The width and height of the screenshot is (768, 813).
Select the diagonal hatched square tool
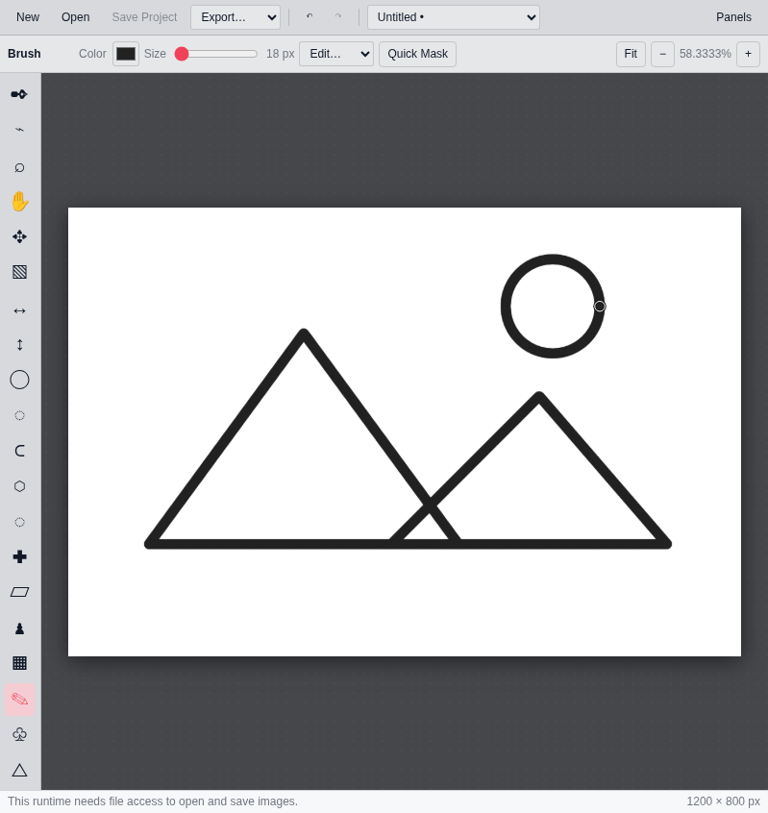(x=19, y=272)
